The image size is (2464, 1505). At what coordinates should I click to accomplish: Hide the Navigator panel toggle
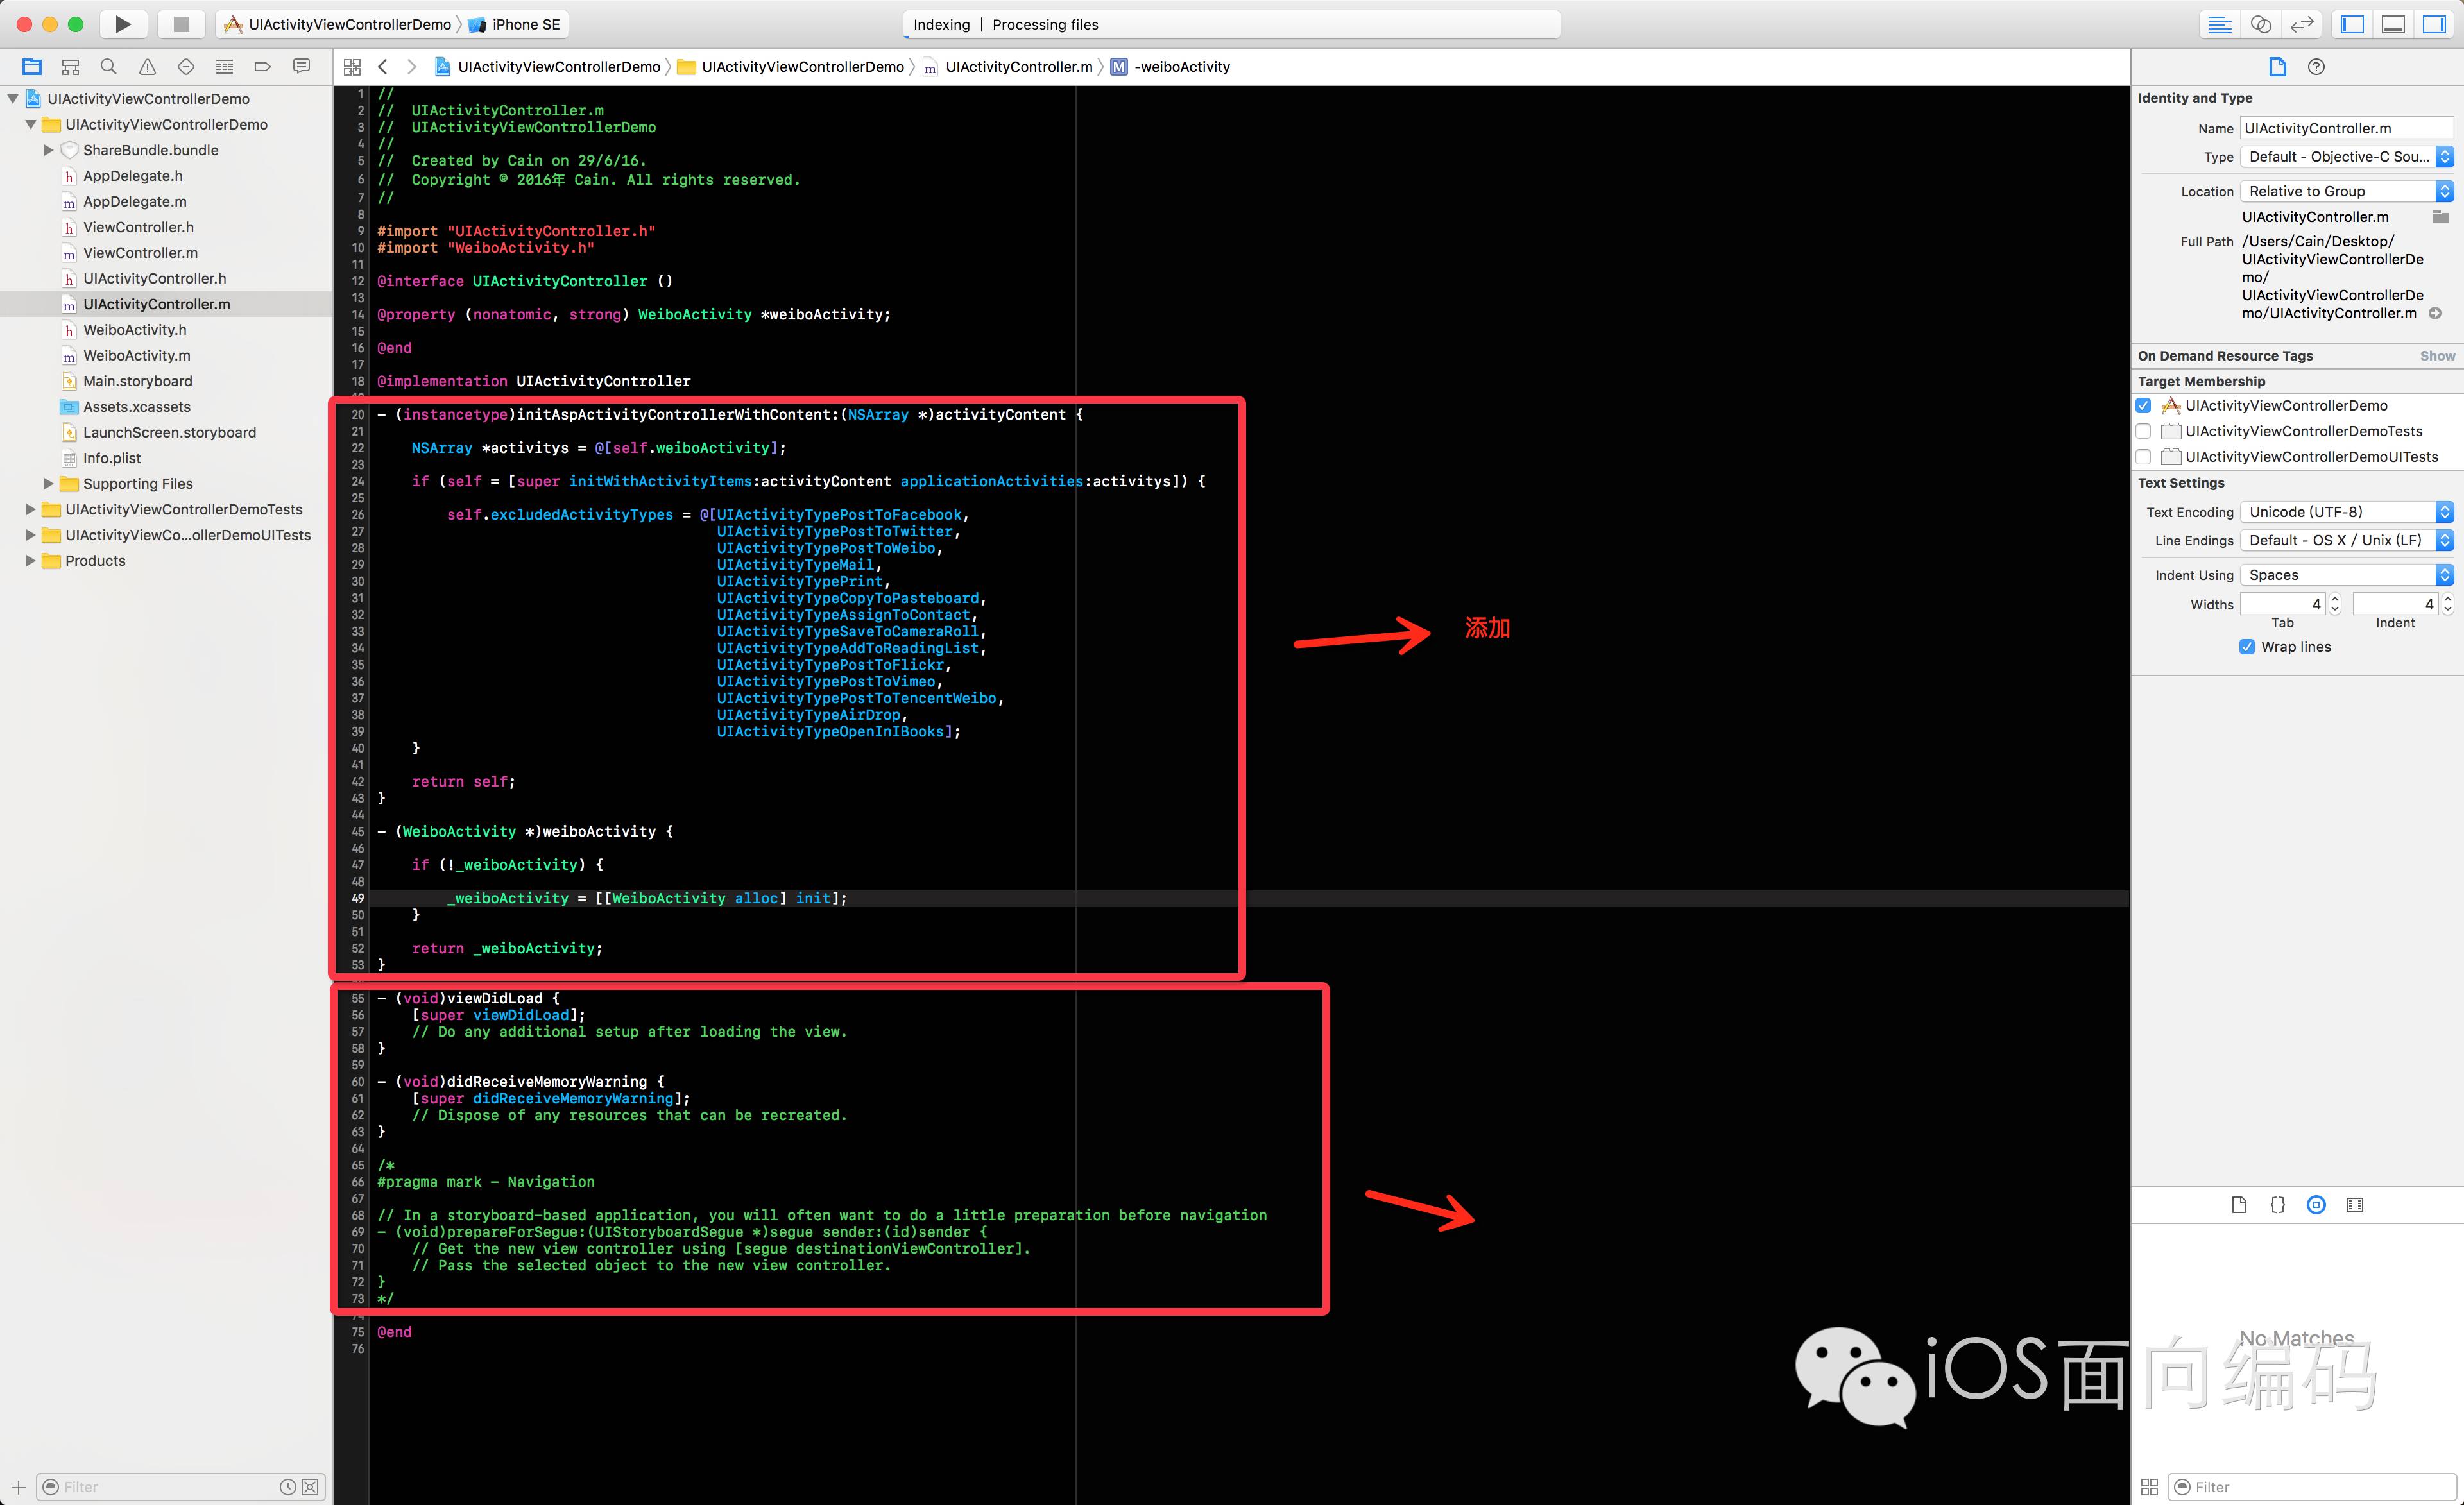pyautogui.click(x=2352, y=24)
